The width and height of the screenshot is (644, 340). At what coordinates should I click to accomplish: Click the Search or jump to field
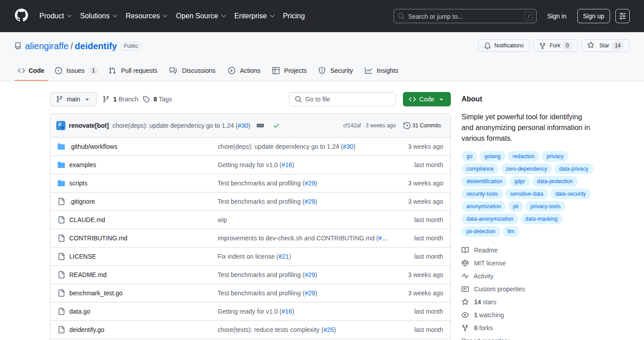click(465, 16)
